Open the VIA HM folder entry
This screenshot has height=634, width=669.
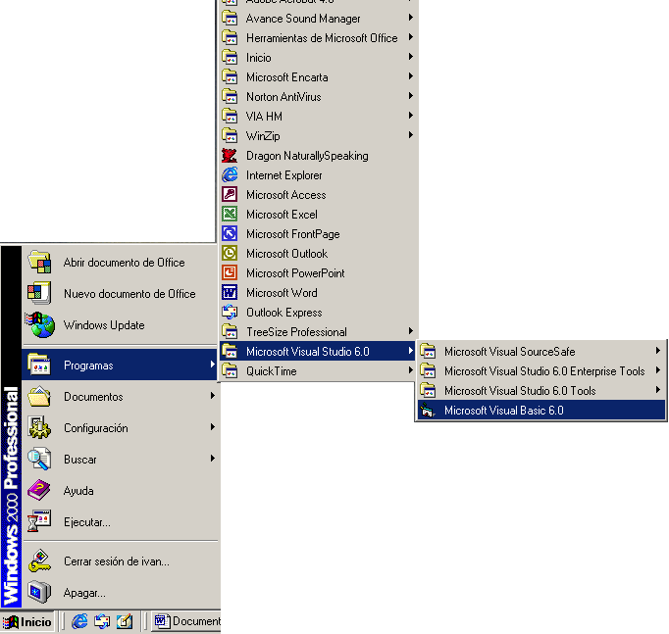coord(318,117)
